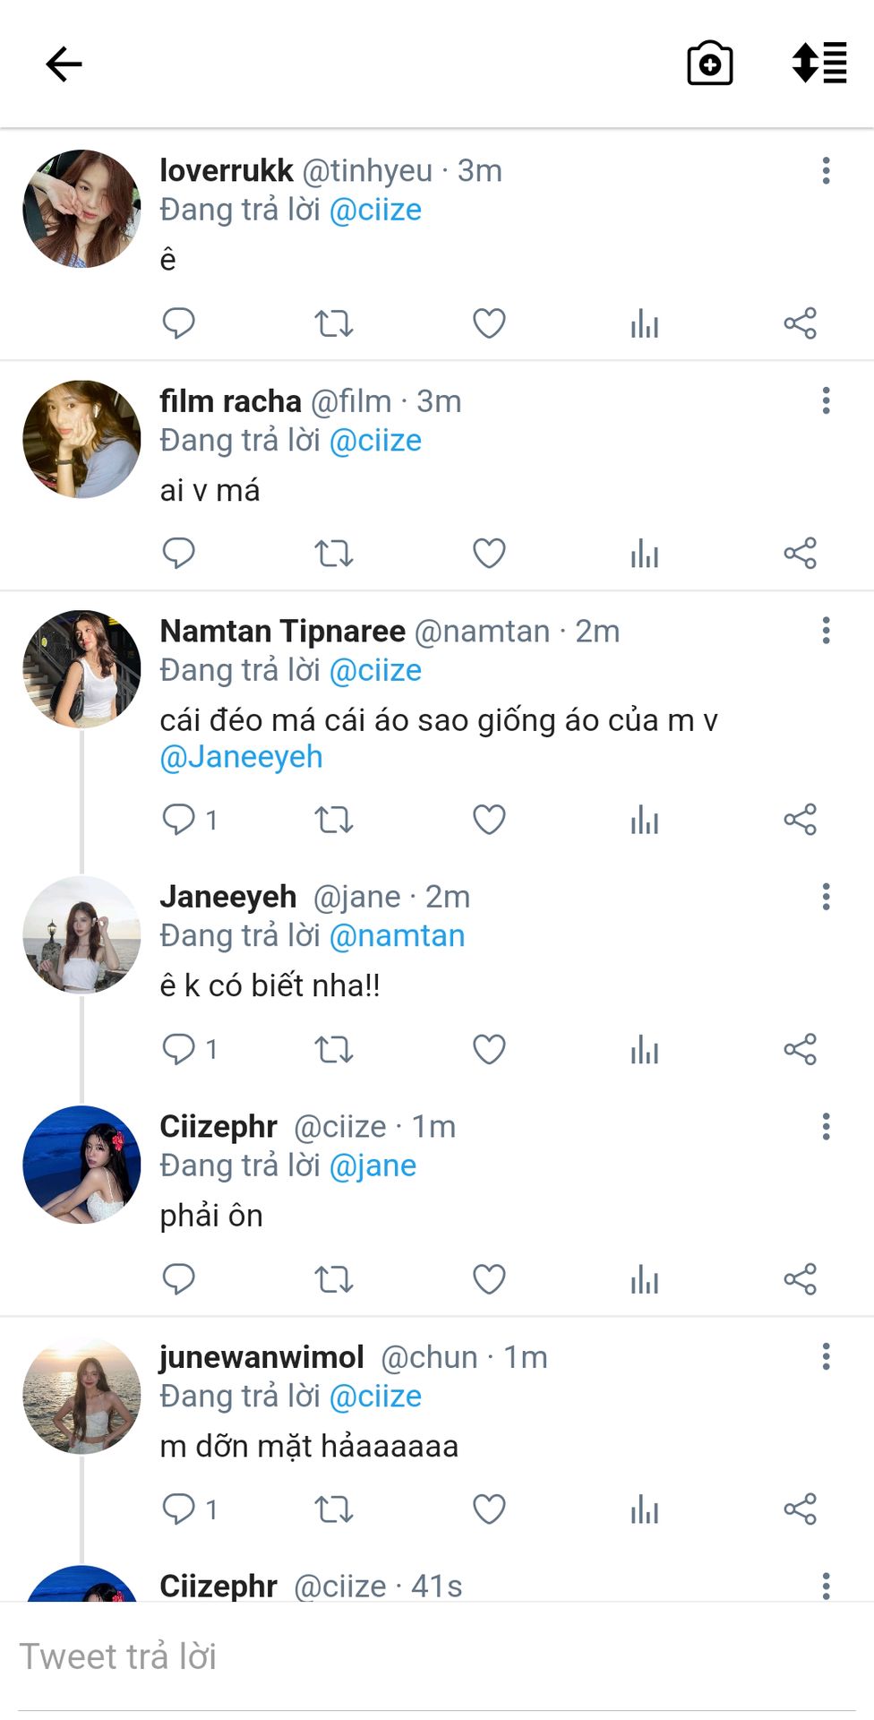Open more options for junewanwimol's reply

826,1356
